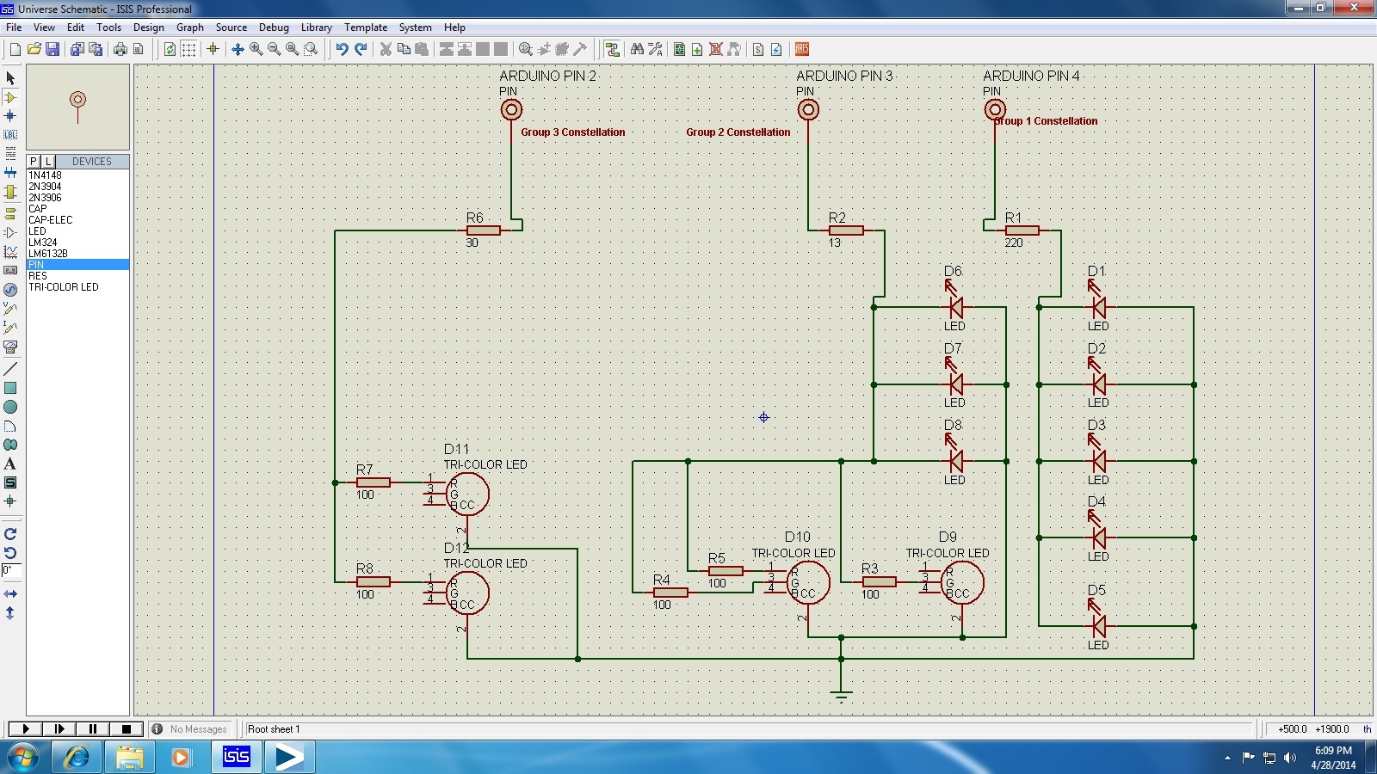Click the P pick devices button
Viewport: 1377px width, 774px height.
tap(34, 161)
